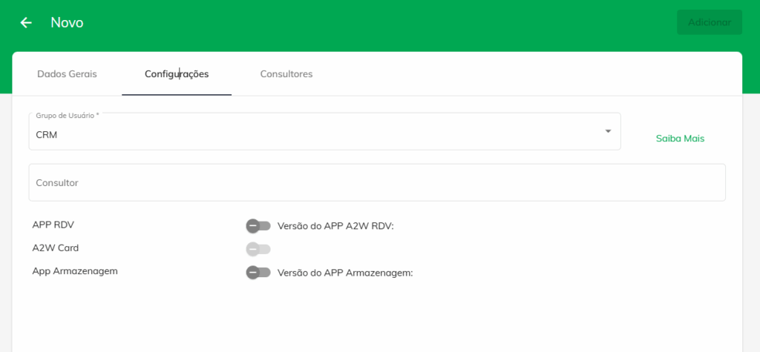Click the A2W Card row label

tap(56, 248)
